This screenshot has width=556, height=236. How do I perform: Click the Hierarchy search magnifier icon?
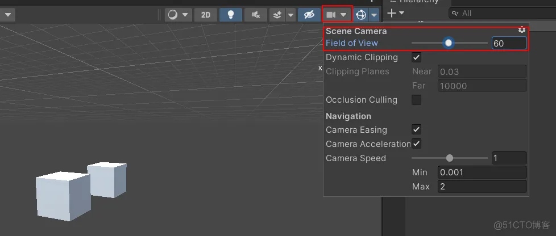tap(455, 14)
